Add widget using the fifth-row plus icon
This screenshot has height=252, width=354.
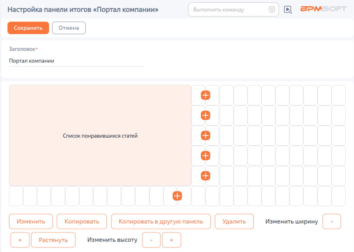pos(205,176)
